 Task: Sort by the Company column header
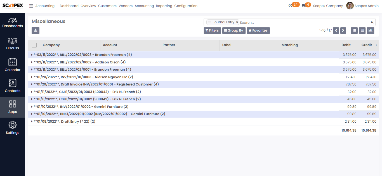pyautogui.click(x=70, y=45)
